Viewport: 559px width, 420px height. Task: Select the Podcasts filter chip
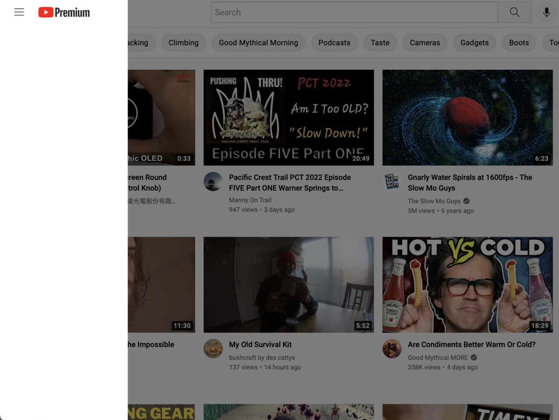click(334, 43)
